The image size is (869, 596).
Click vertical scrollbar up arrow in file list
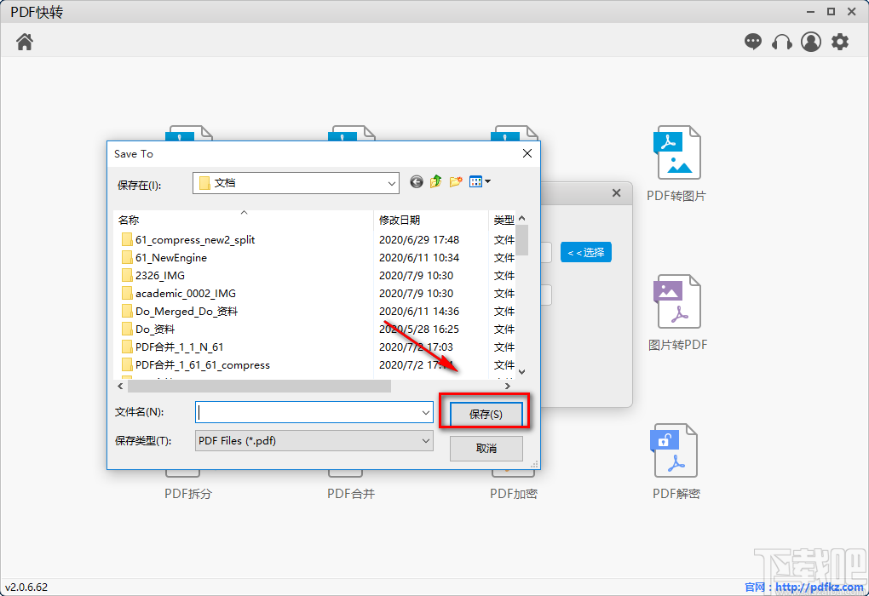pyautogui.click(x=521, y=218)
